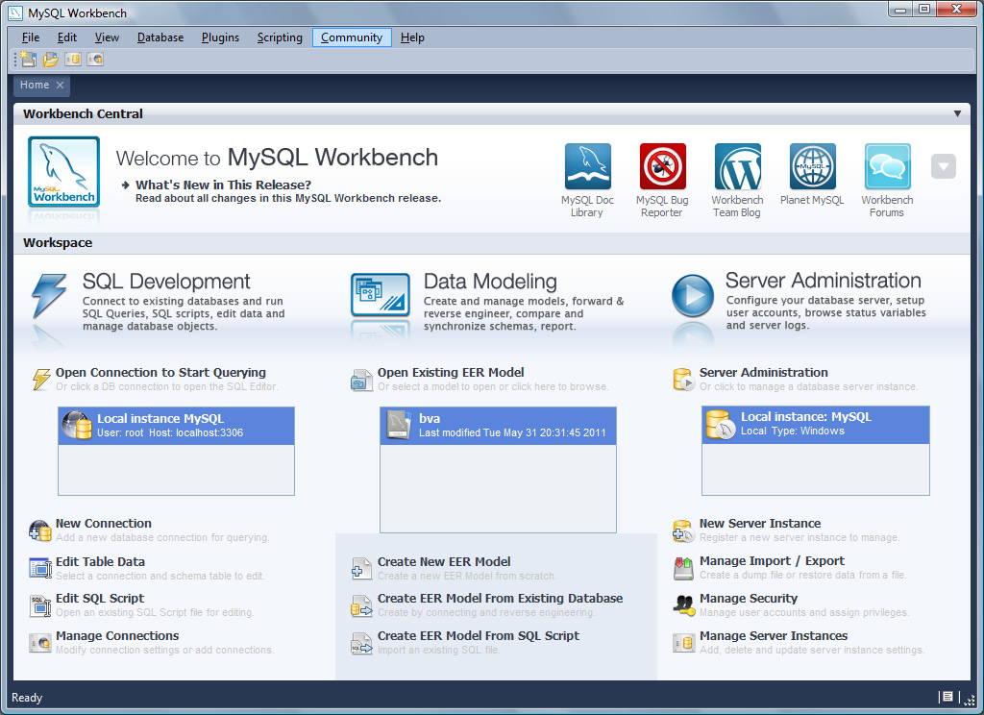
Task: Open the Database menu
Action: coord(160,37)
